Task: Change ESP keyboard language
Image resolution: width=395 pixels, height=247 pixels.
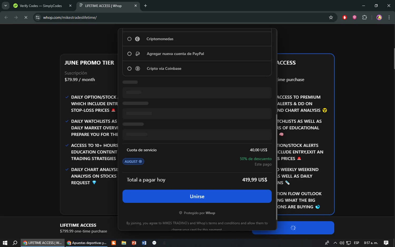Action: (x=357, y=243)
